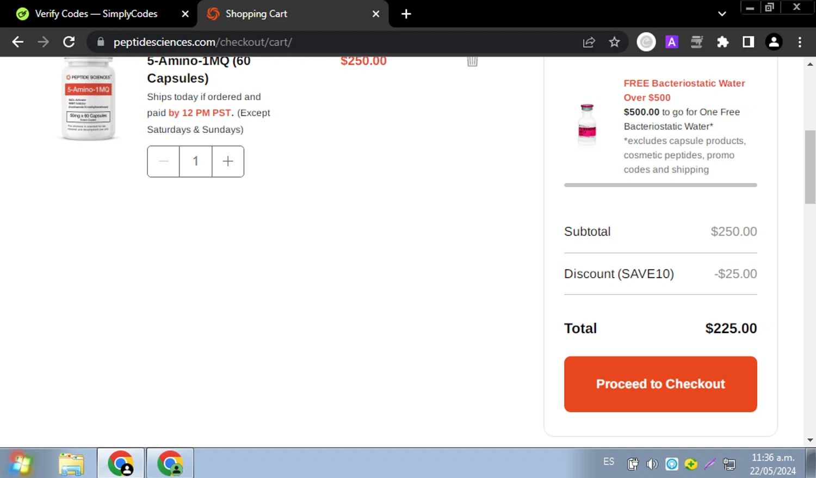Open the network tray icon

(729, 464)
